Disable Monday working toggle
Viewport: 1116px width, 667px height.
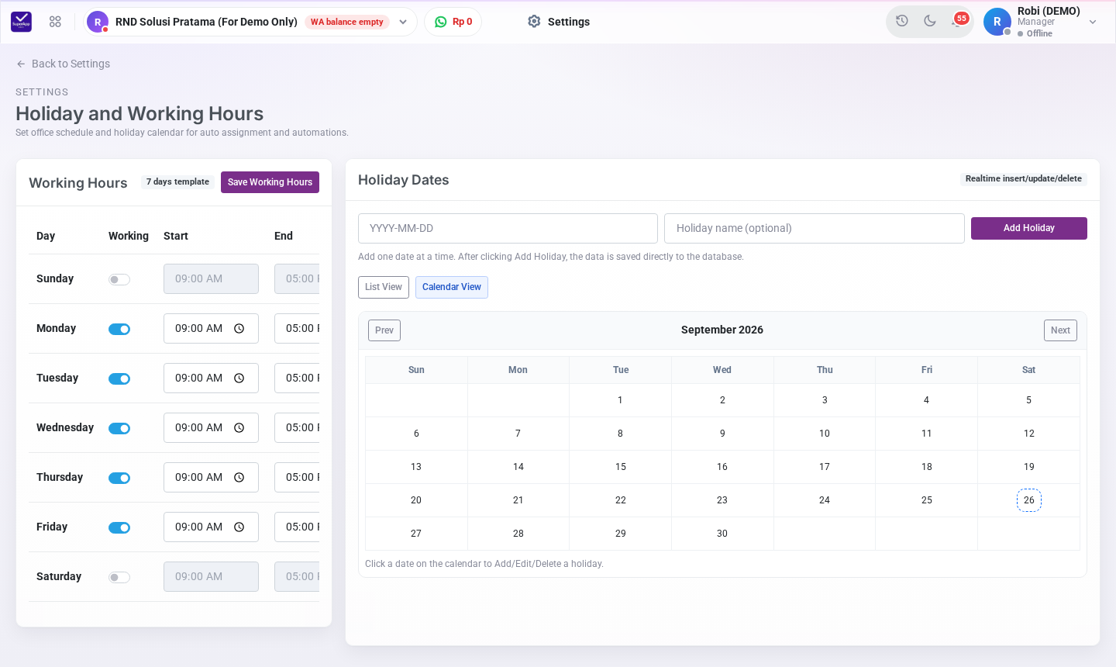pos(119,329)
